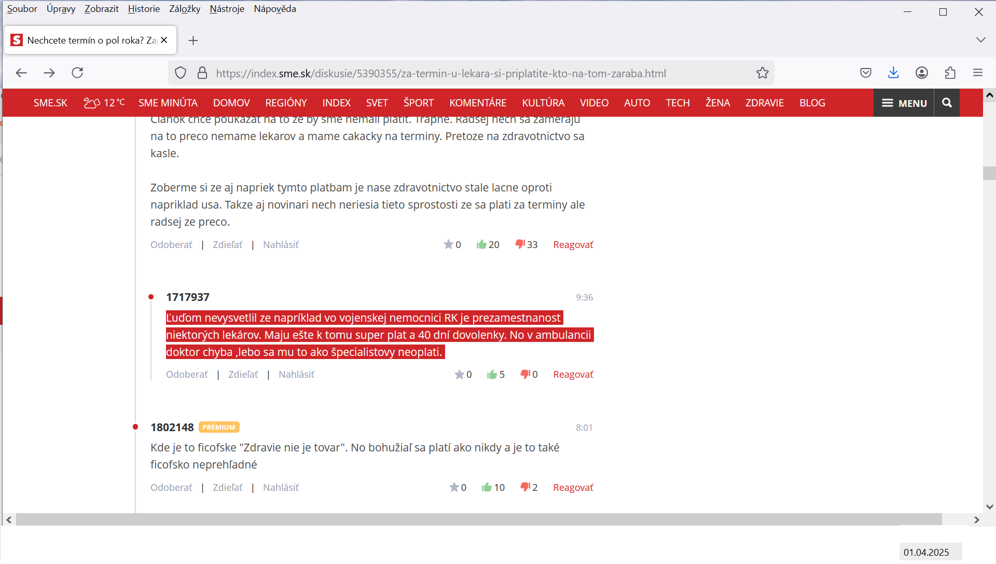Reply via Reagovať on 1717937 comment

point(573,375)
